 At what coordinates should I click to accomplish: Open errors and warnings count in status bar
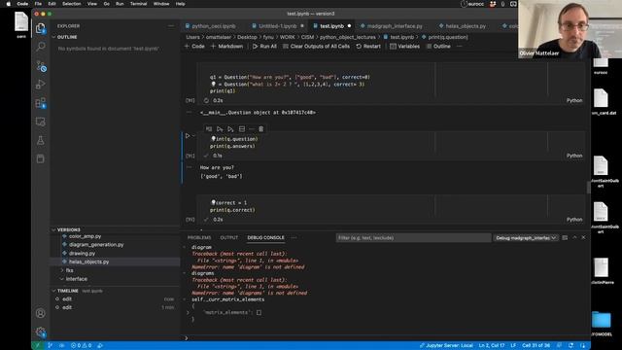click(81, 346)
